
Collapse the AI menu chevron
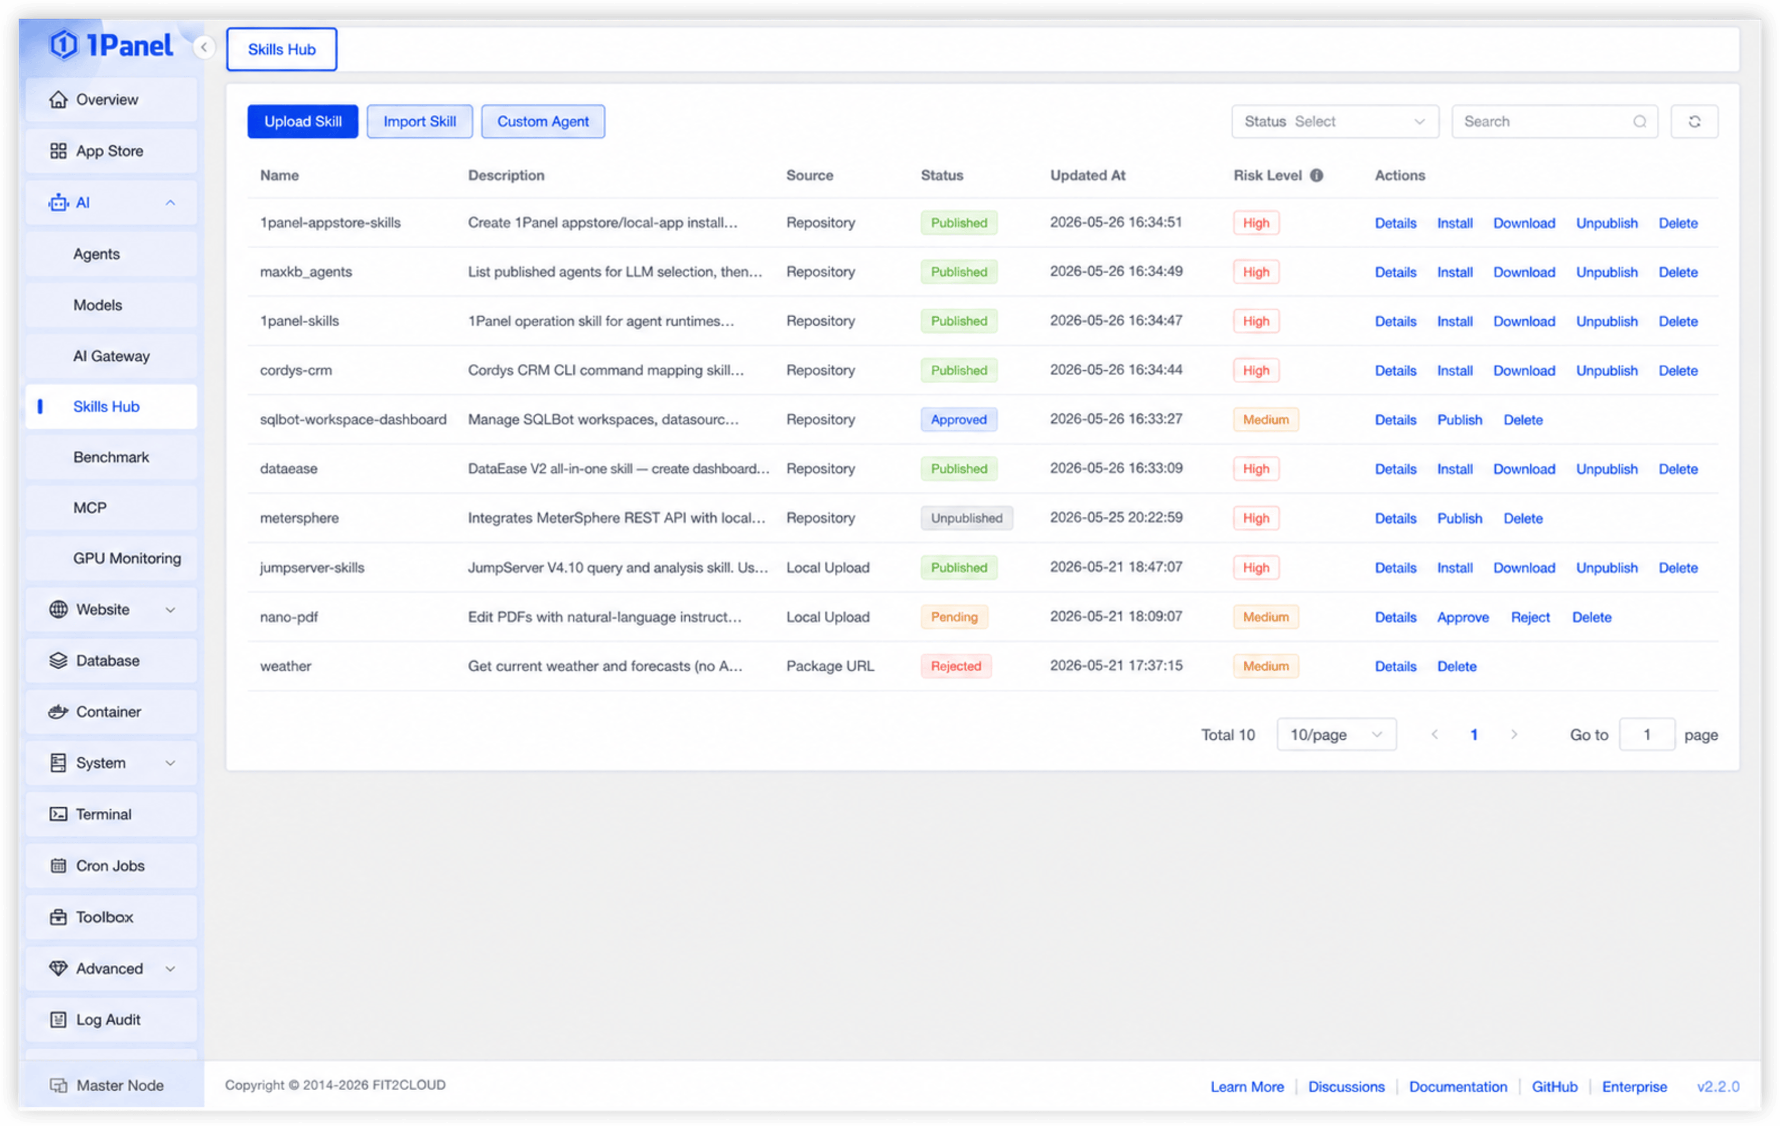tap(170, 203)
